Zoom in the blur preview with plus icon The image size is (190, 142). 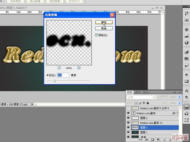(x=79, y=68)
